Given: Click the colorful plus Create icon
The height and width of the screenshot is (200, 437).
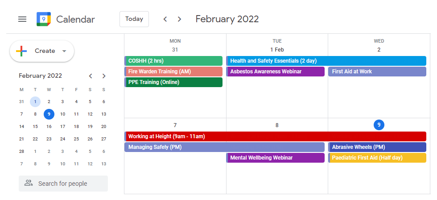Looking at the screenshot, I should tap(21, 51).
